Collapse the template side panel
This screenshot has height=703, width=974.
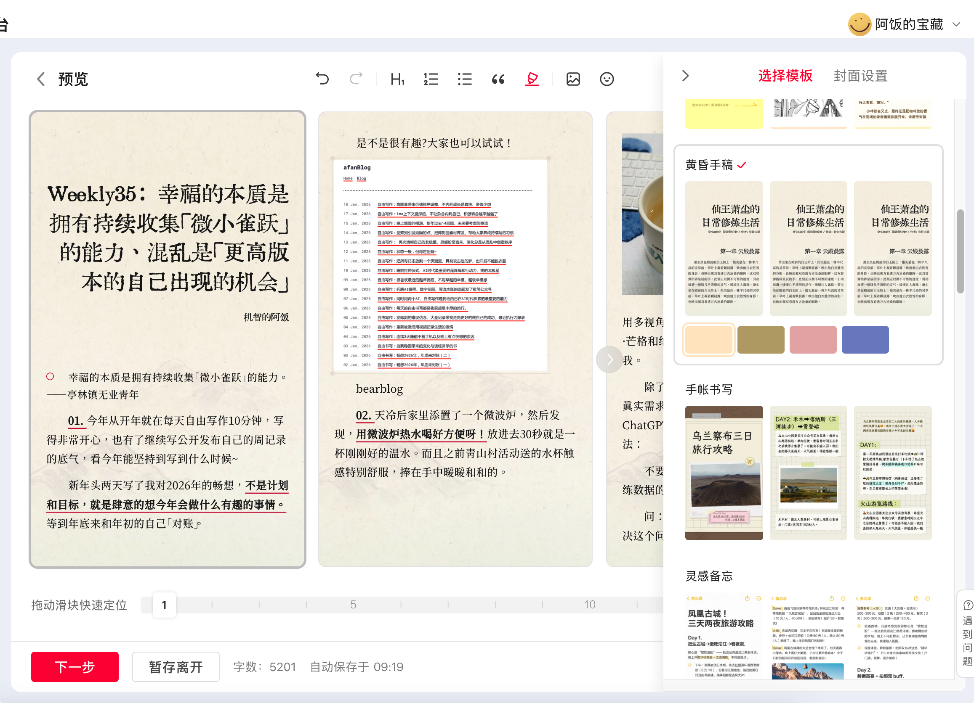click(685, 76)
